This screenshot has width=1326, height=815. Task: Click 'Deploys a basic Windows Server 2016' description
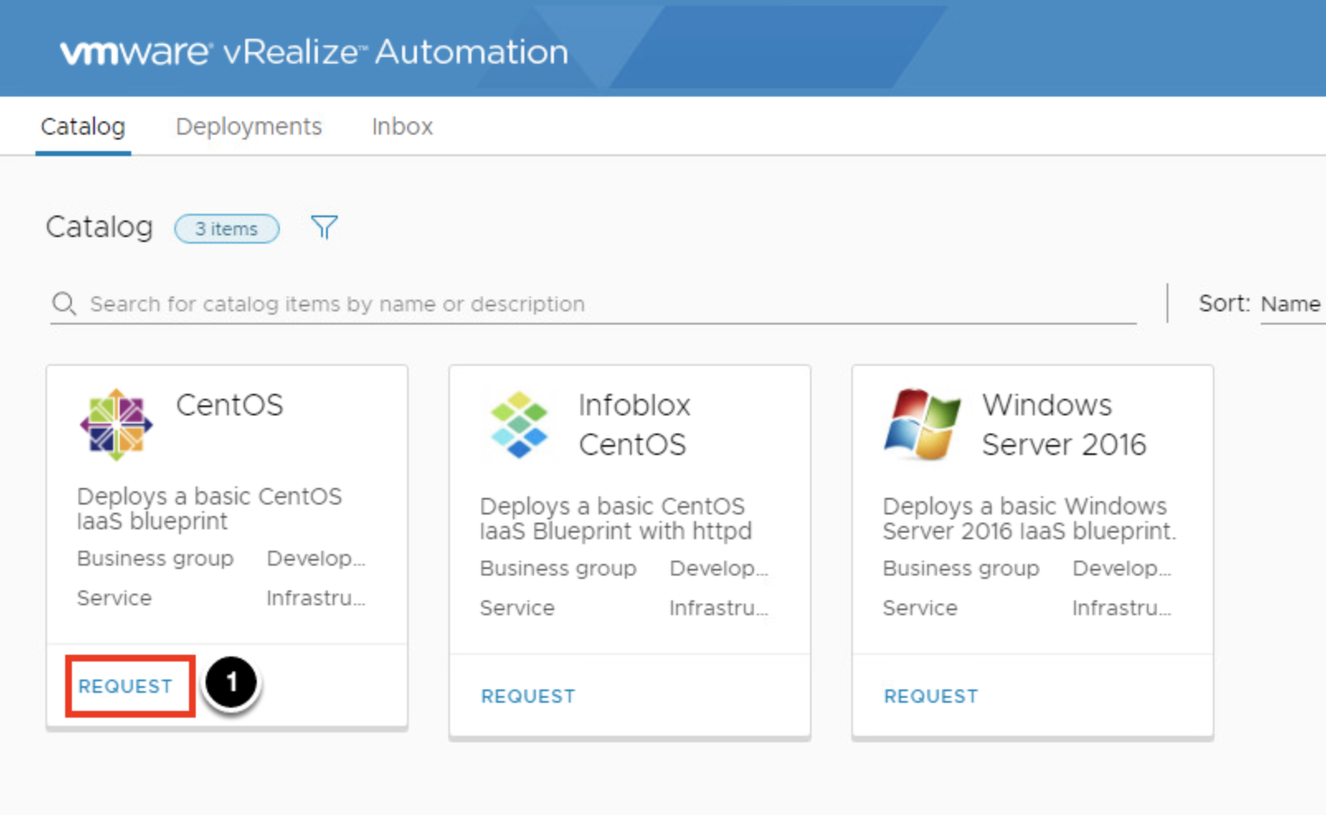pyautogui.click(x=1029, y=519)
